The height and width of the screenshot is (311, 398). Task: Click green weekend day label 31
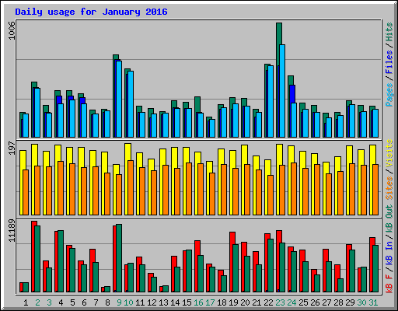point(373,302)
